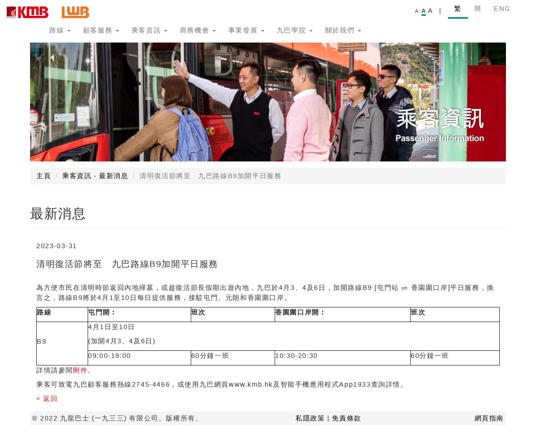536x438 pixels.
Task: Open the 顧客服務 dropdown menu
Action: tap(101, 30)
